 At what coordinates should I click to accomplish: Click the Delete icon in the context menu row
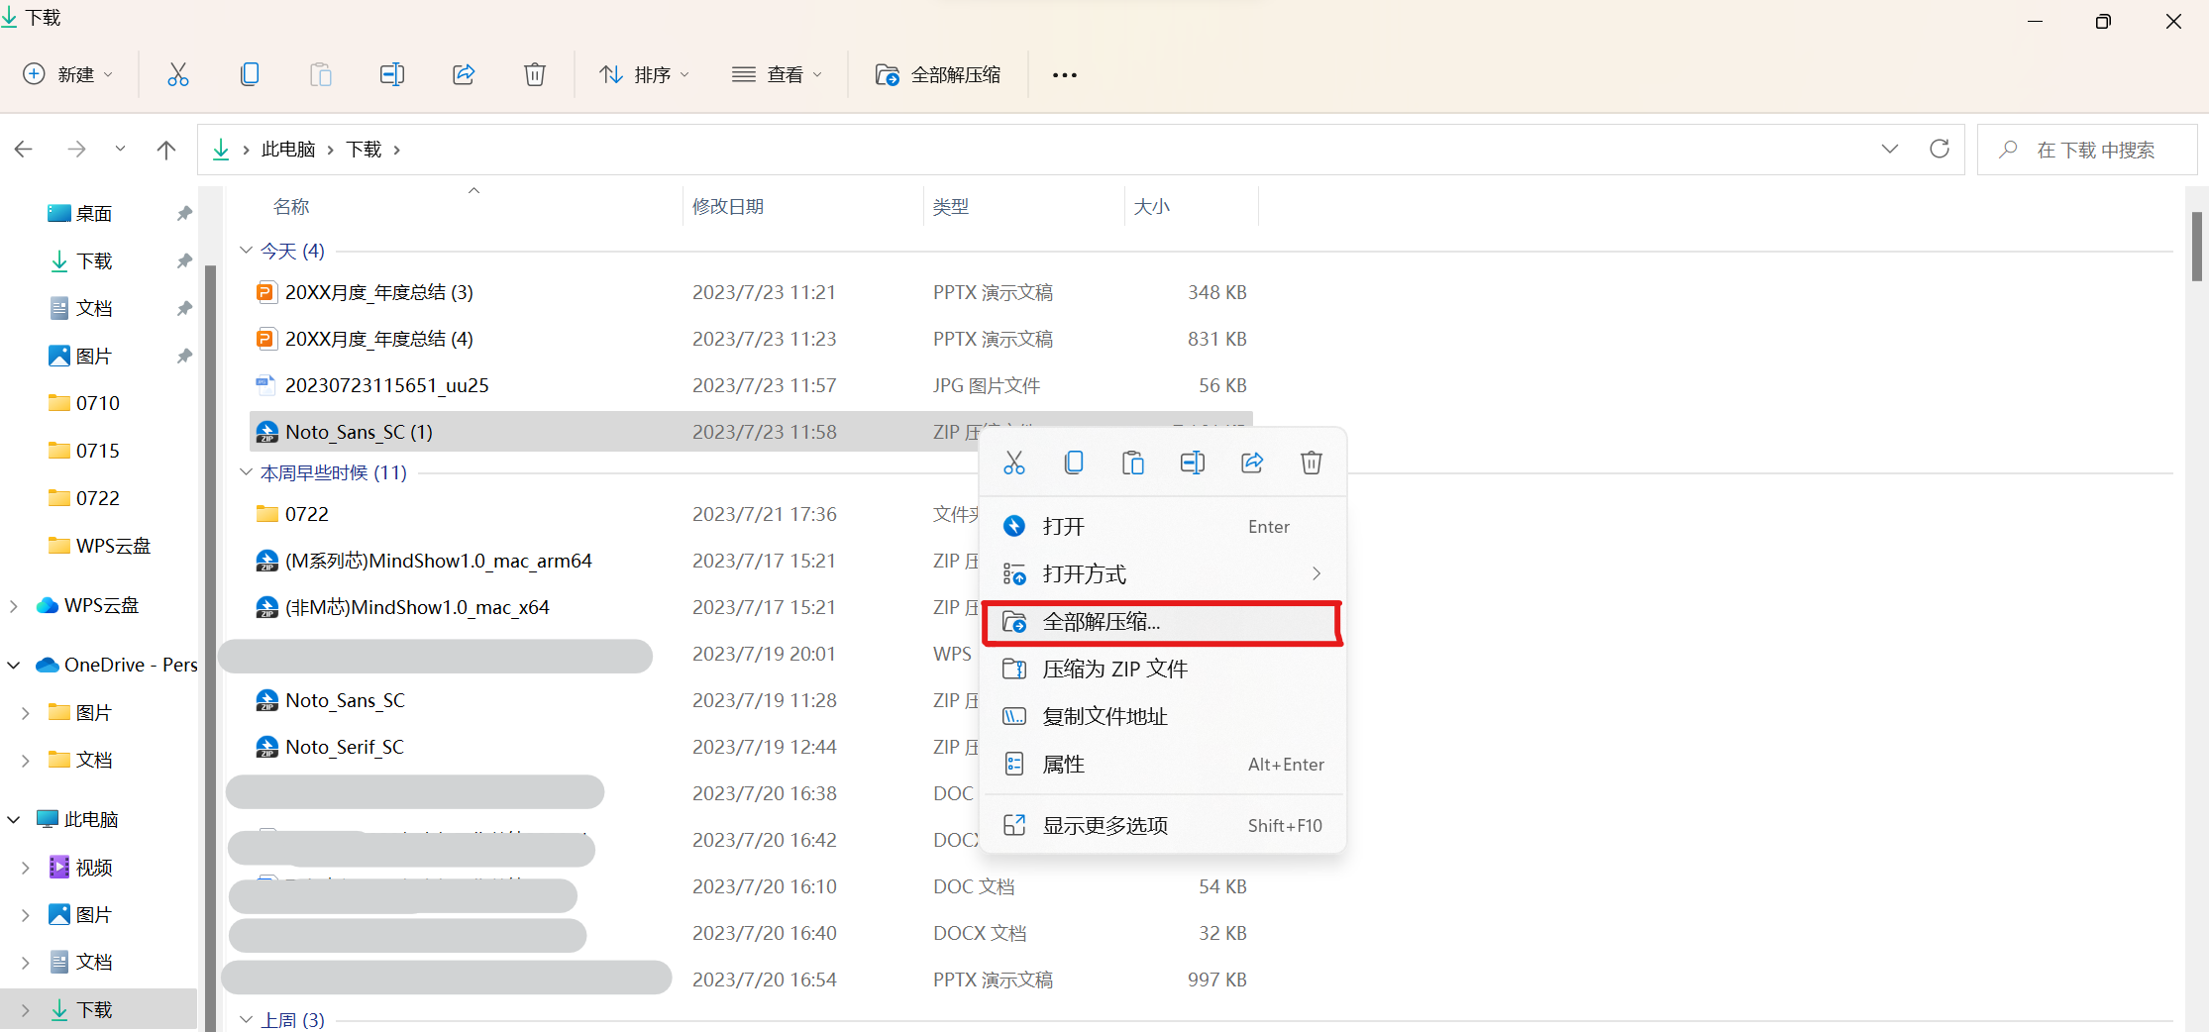pos(1311,462)
